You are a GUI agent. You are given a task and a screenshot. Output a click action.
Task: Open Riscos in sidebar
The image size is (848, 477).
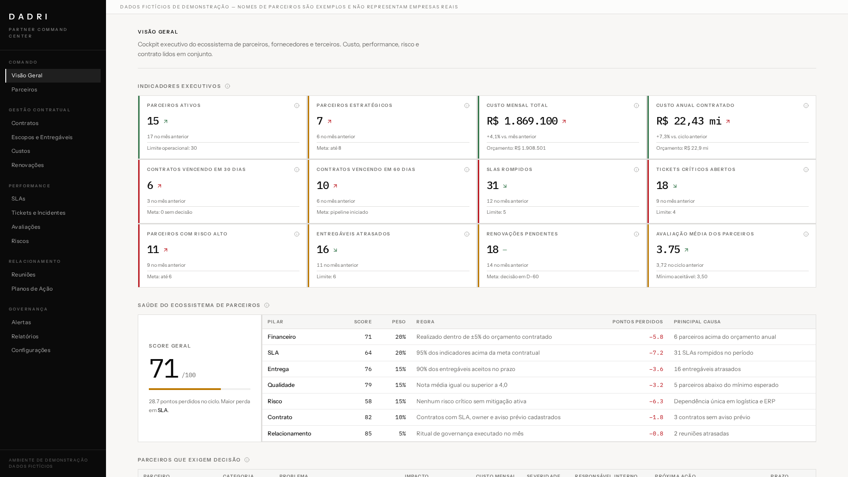click(53, 241)
